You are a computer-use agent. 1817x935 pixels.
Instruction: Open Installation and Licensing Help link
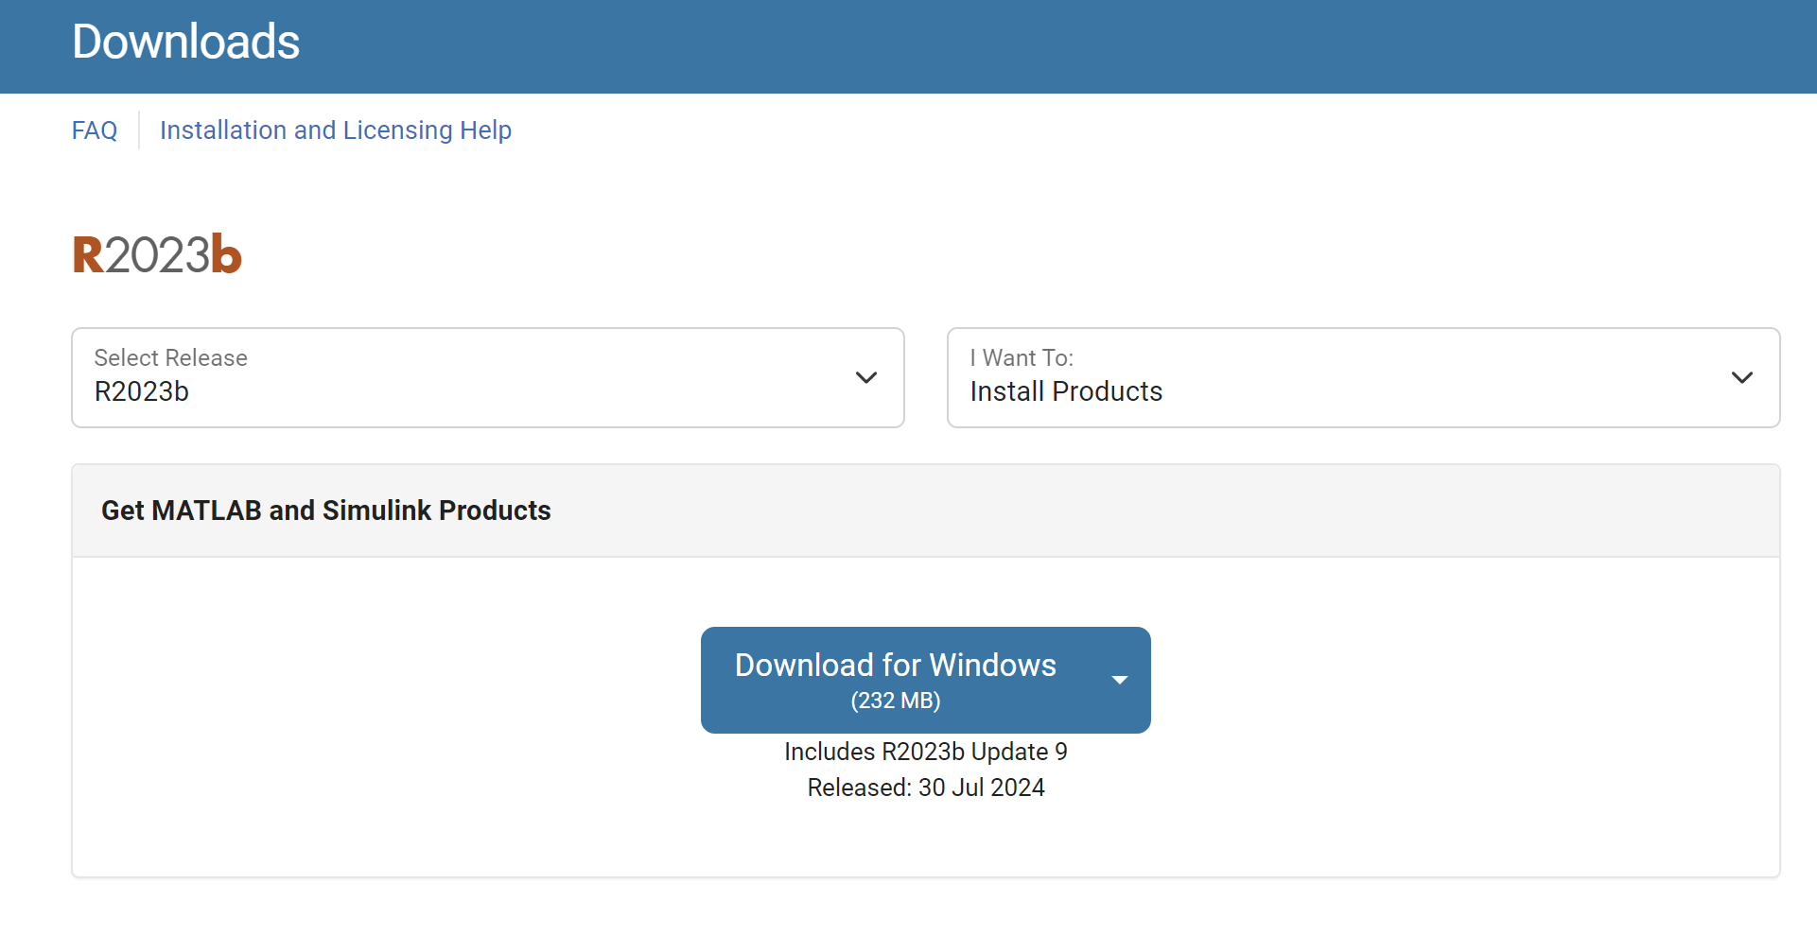tap(335, 130)
